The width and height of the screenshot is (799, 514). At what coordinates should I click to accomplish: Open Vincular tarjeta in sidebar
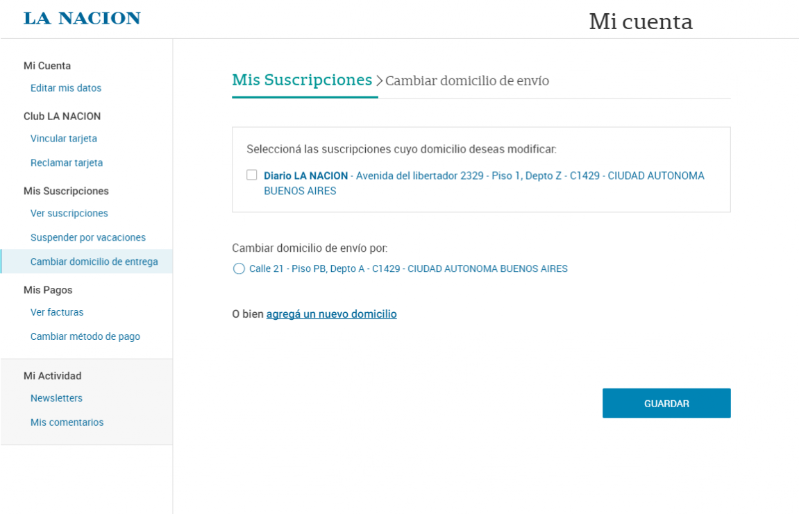(64, 139)
